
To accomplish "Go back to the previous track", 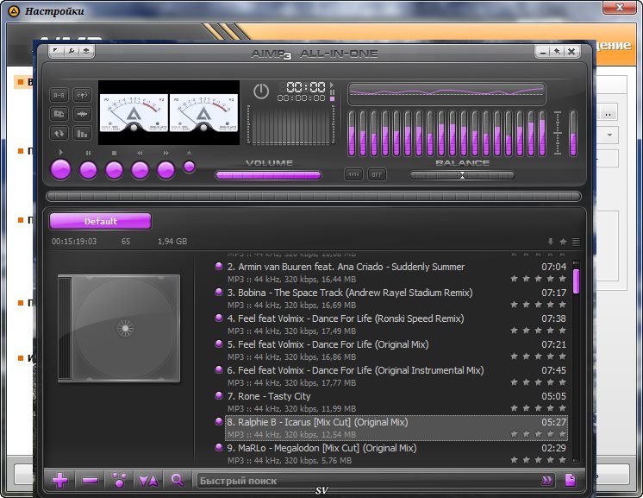I will (x=140, y=169).
